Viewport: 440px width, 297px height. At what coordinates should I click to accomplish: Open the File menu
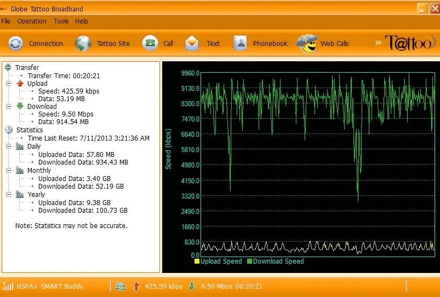(5, 21)
